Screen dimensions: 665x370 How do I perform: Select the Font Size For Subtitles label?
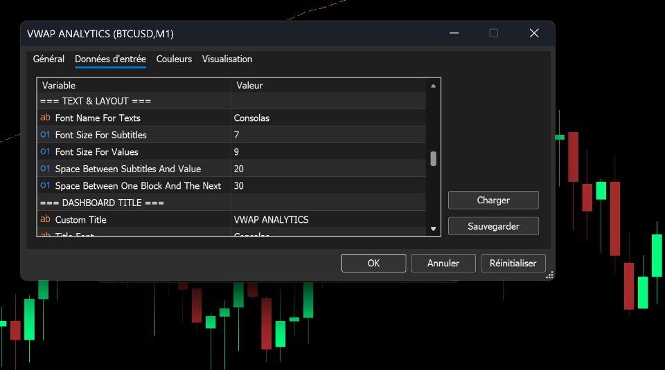point(101,135)
